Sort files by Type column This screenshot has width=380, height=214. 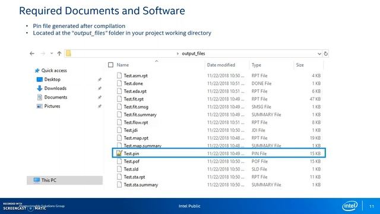[256, 65]
